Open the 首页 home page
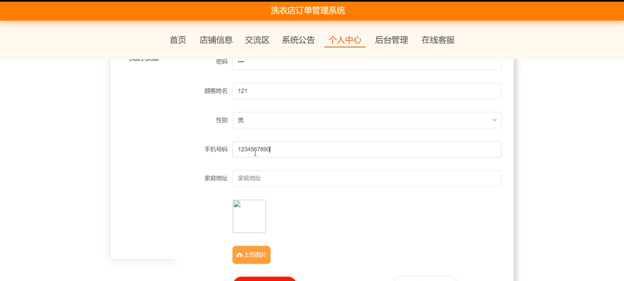This screenshot has width=624, height=281. tap(178, 40)
